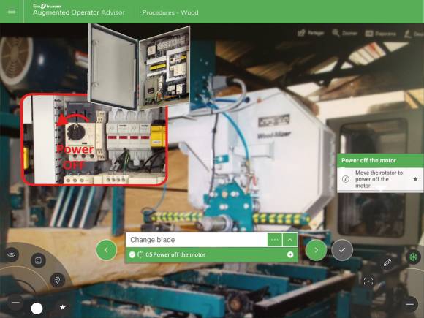Open the Change blade ellipsis options

click(x=275, y=240)
